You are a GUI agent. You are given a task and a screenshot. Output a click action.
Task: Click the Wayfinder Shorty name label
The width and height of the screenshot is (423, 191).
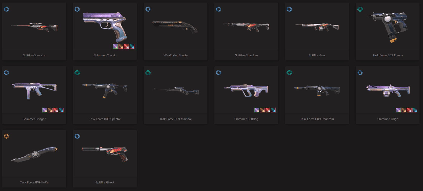tap(176, 55)
